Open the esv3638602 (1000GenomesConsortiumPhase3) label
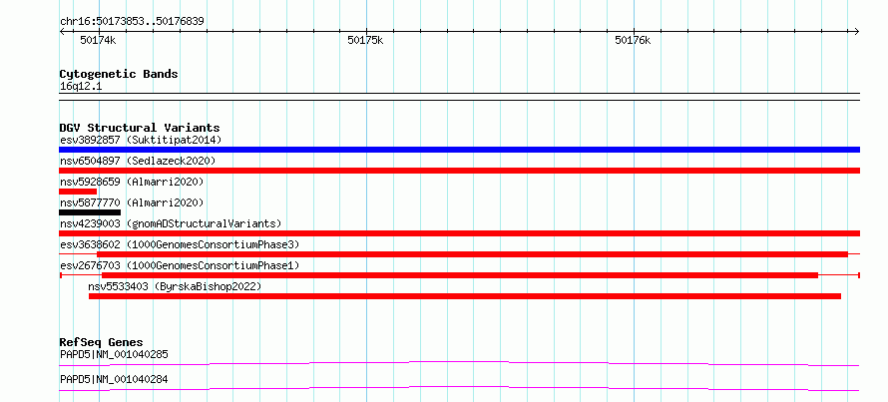The height and width of the screenshot is (402, 888). tap(180, 244)
